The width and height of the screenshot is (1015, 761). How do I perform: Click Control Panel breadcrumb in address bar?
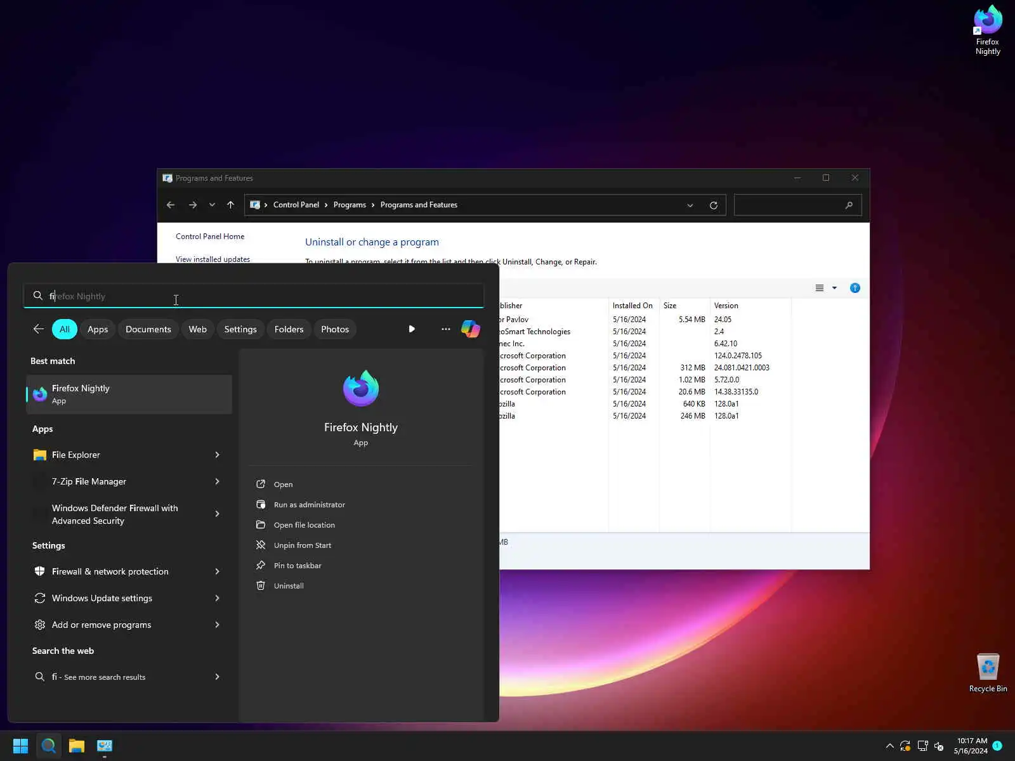[x=296, y=205]
